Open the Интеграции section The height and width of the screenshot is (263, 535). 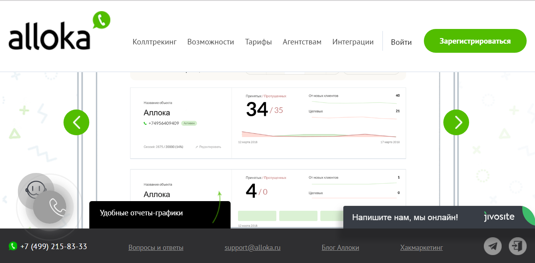352,41
